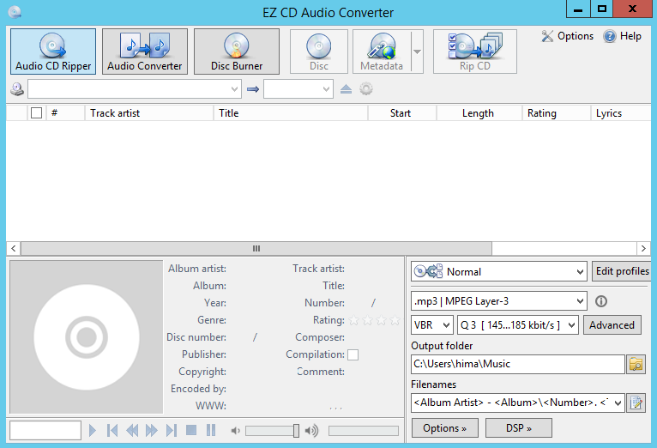This screenshot has width=657, height=448.
Task: Skip to previous track
Action: (x=112, y=430)
